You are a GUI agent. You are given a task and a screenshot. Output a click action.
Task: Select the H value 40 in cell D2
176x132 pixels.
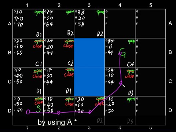point(50,105)
